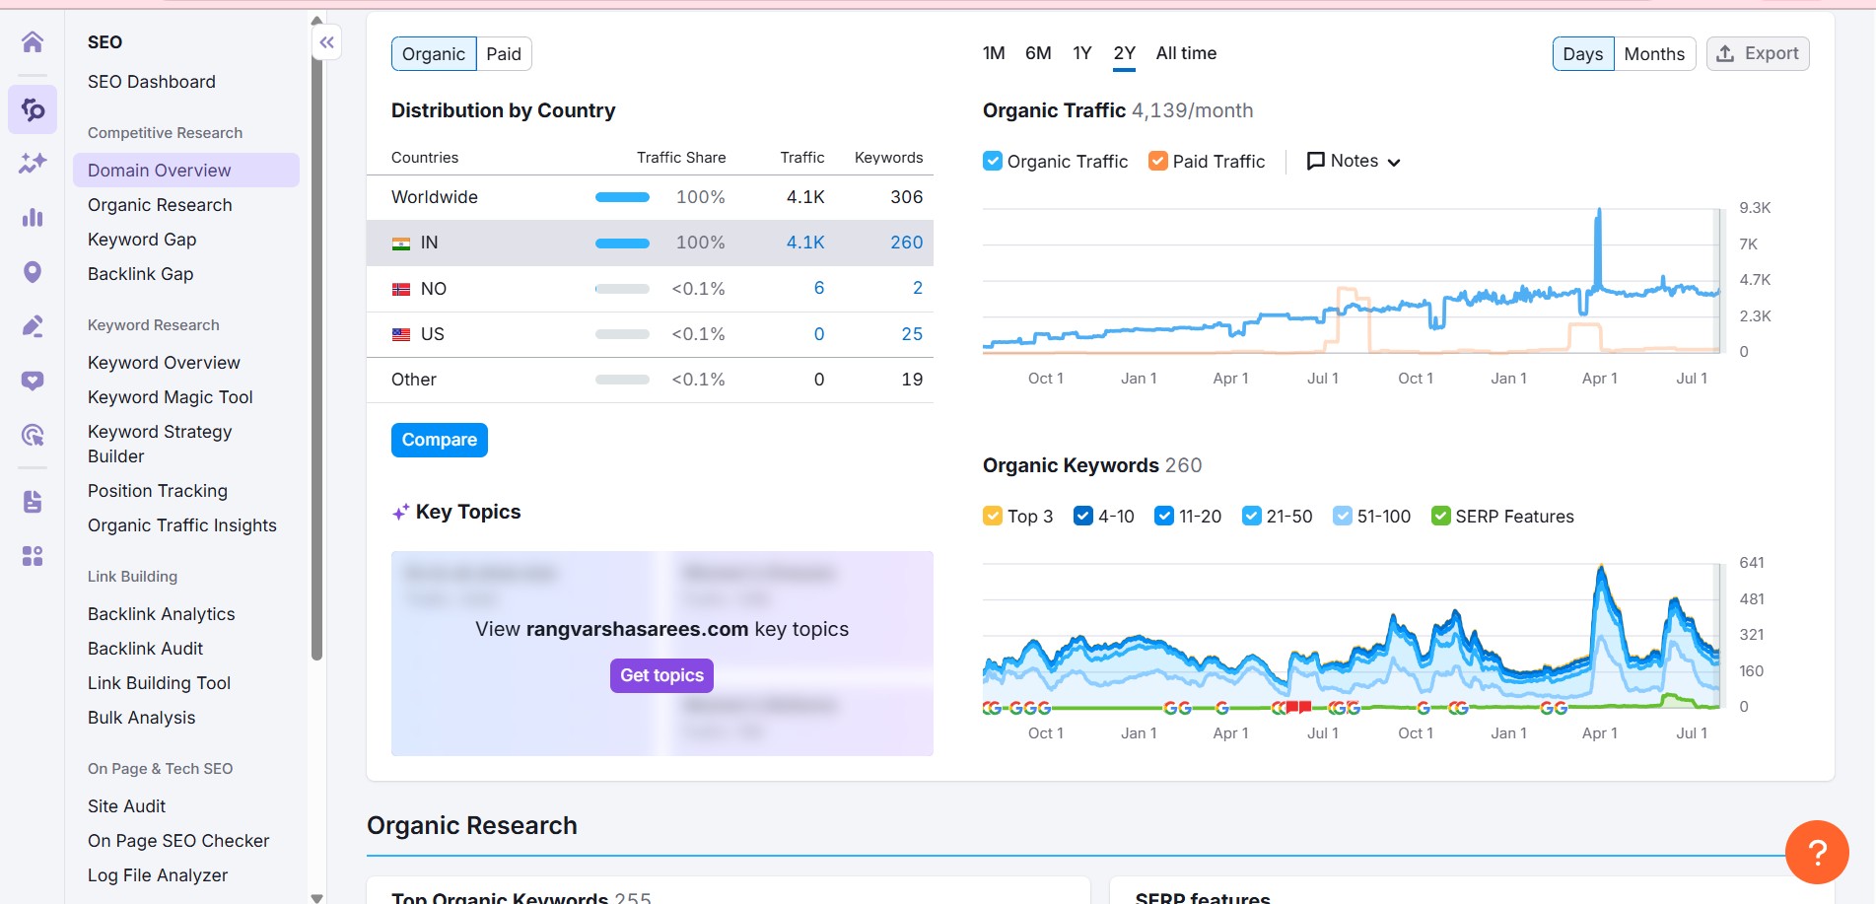Image resolution: width=1876 pixels, height=904 pixels.
Task: Click the sidebar scrollbar down arrow
Action: [x=316, y=897]
